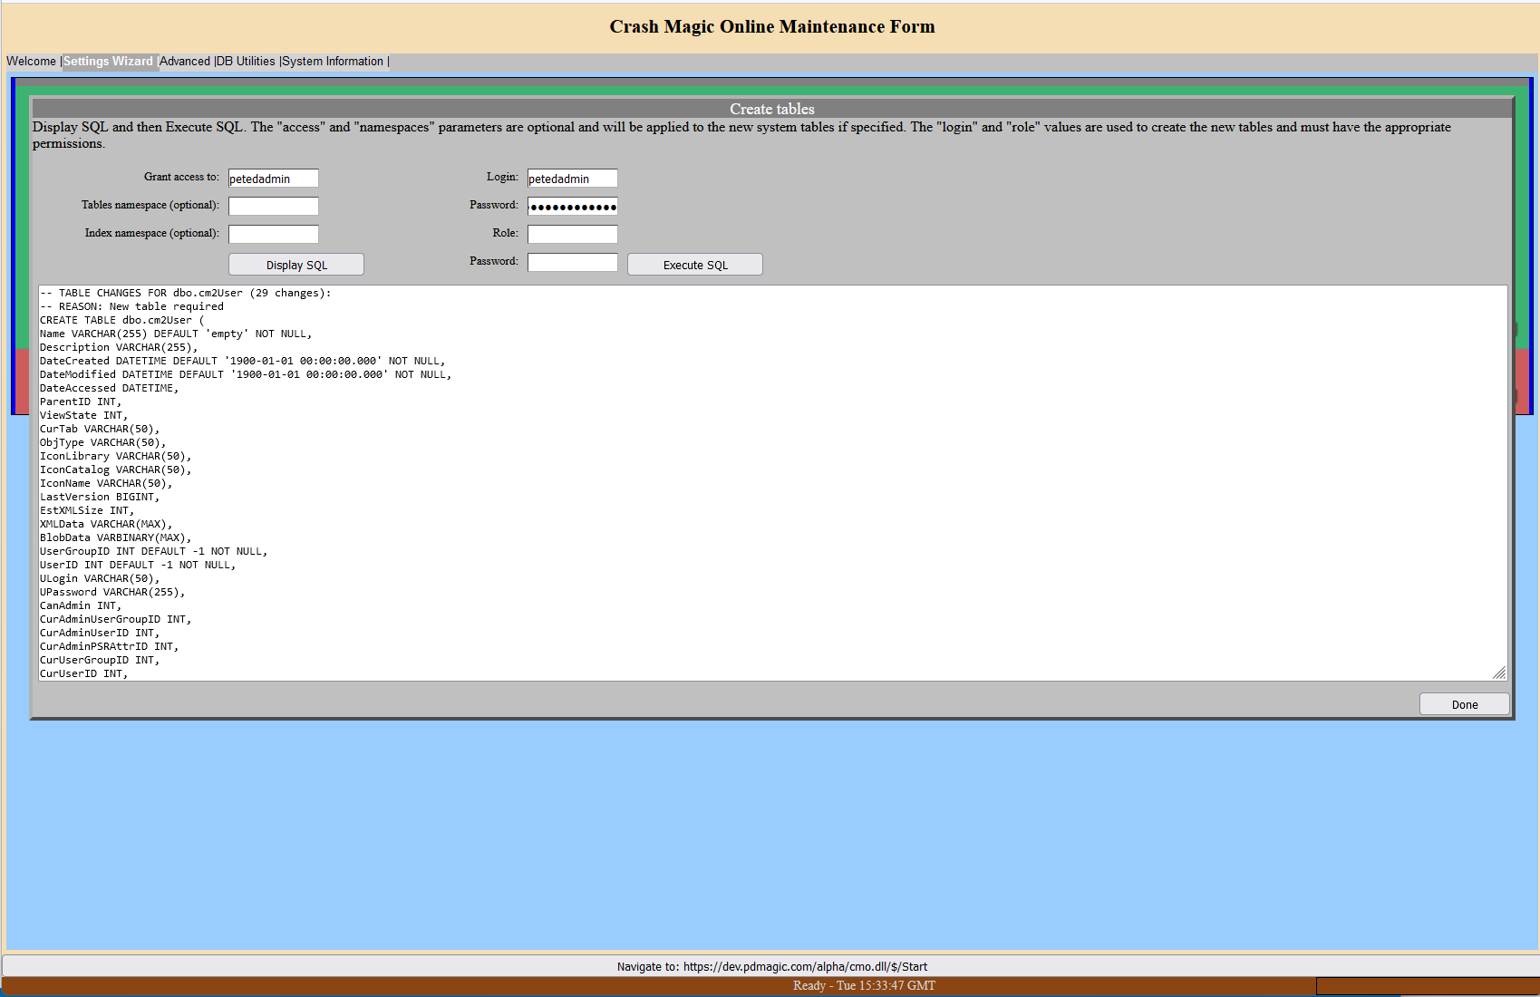Click the 'IconCatalog VARCHAR(50),' line

click(116, 469)
